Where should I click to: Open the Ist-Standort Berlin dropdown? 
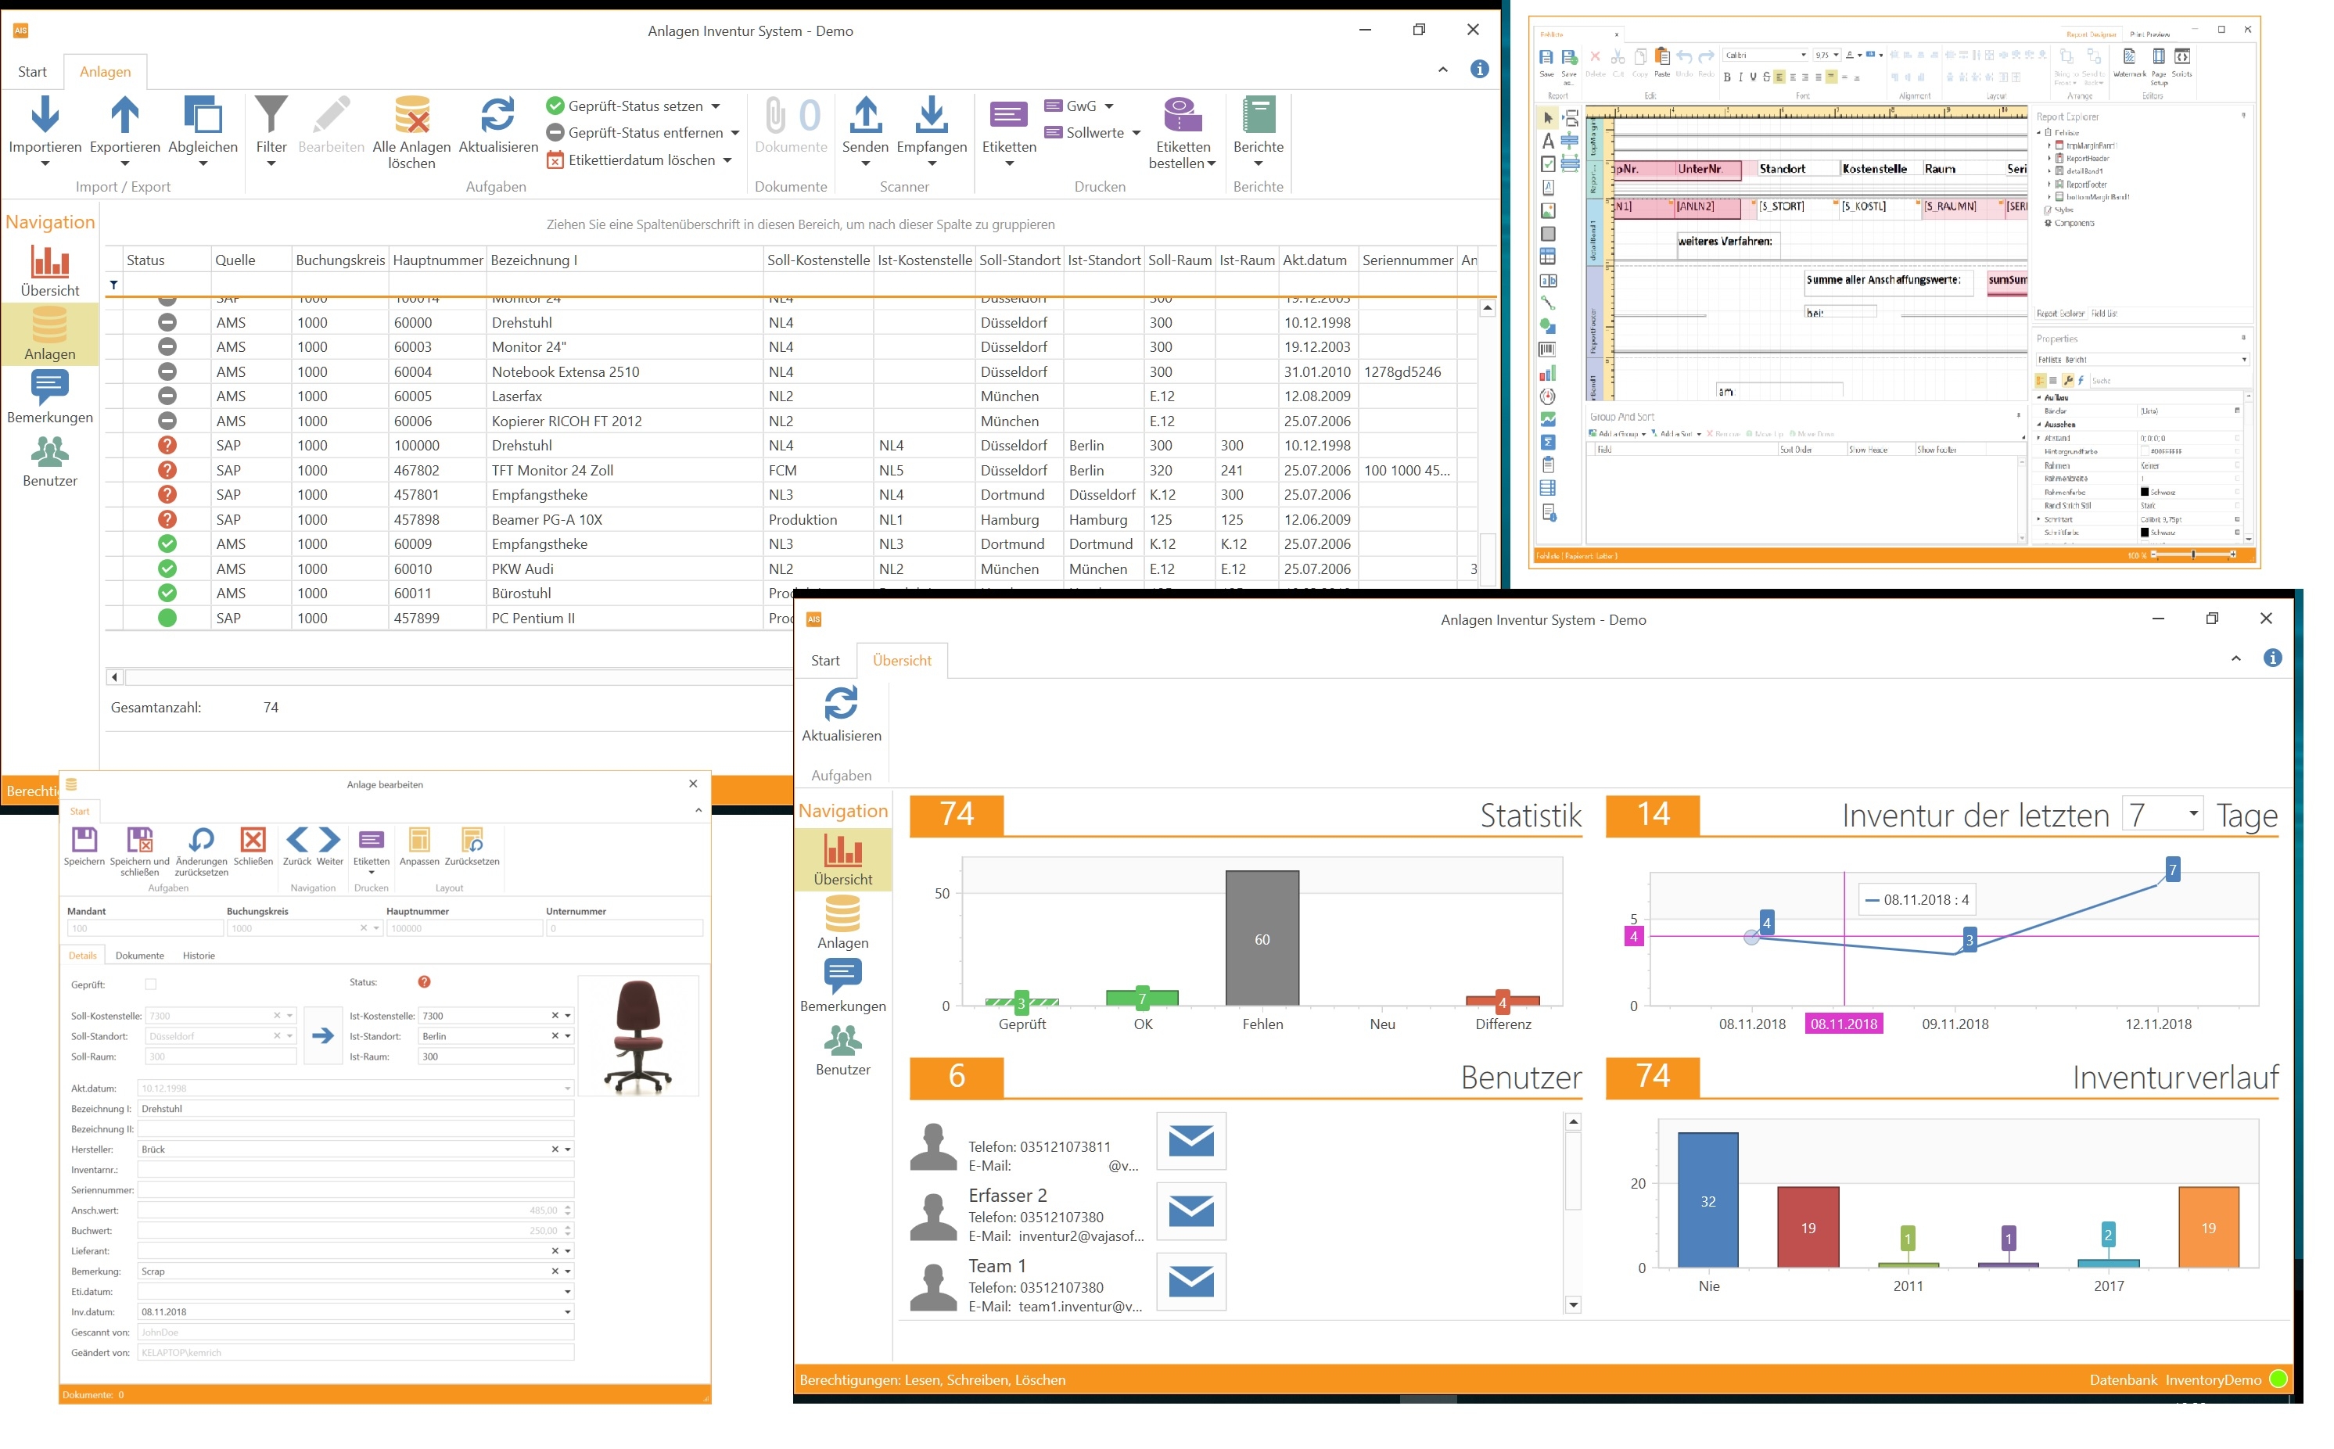[x=567, y=1036]
